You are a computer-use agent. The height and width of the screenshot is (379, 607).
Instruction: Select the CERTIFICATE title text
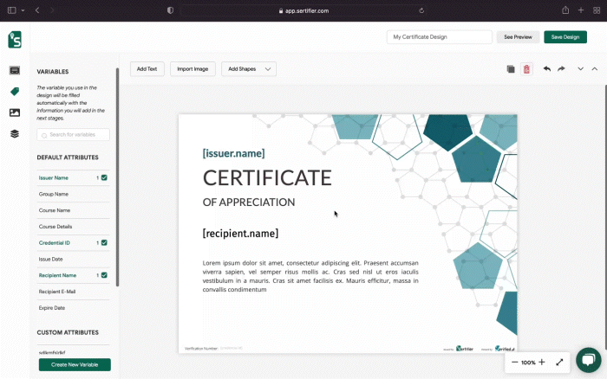tap(267, 177)
